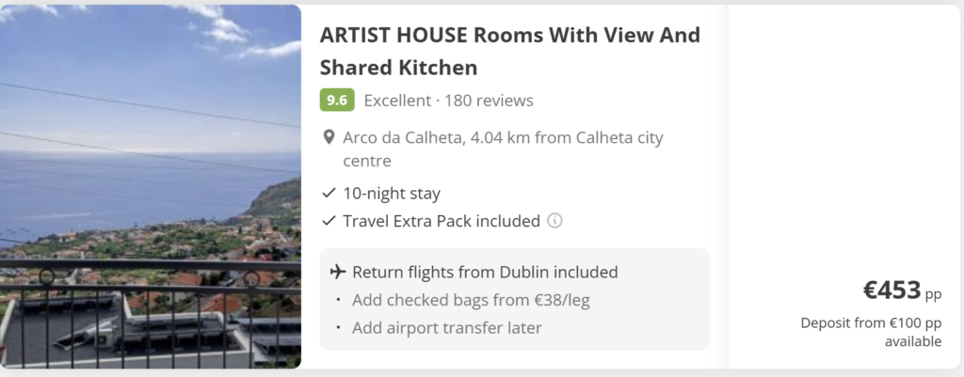Open the 180 reviews text
This screenshot has width=964, height=377.
point(489,101)
